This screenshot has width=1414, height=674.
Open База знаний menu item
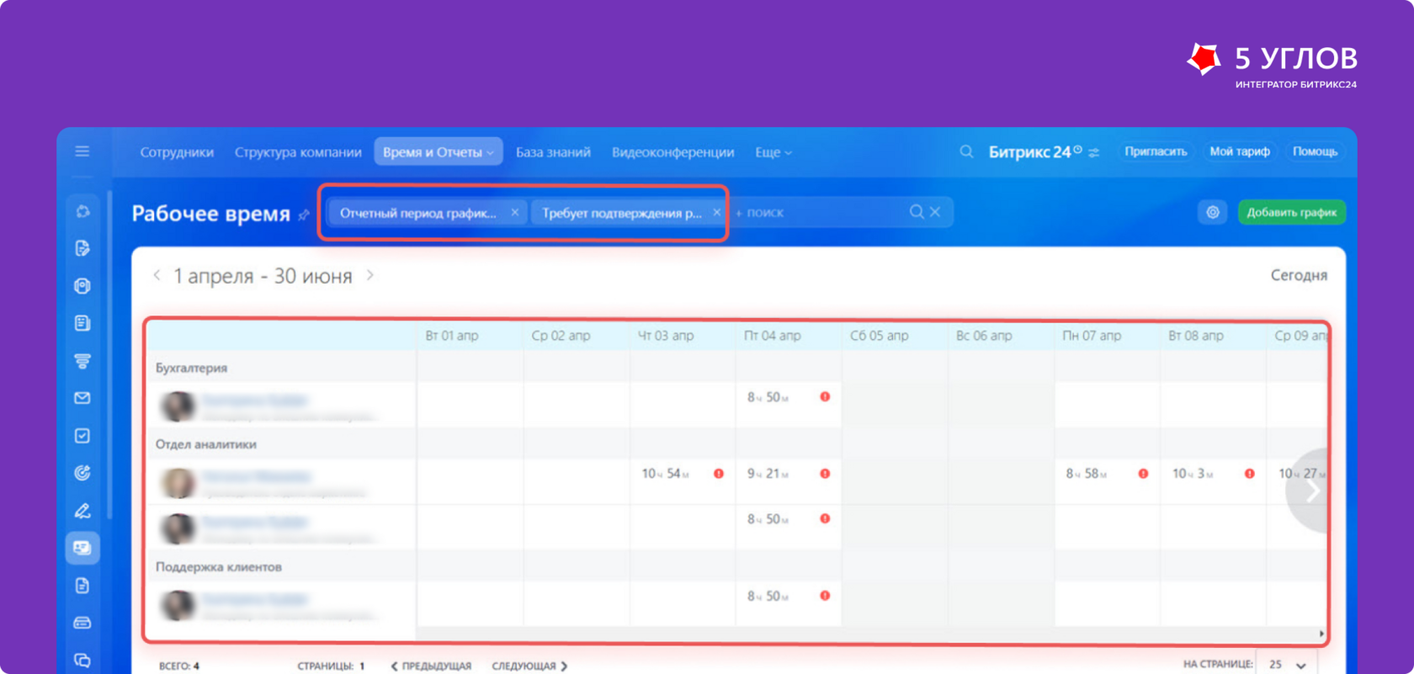553,152
